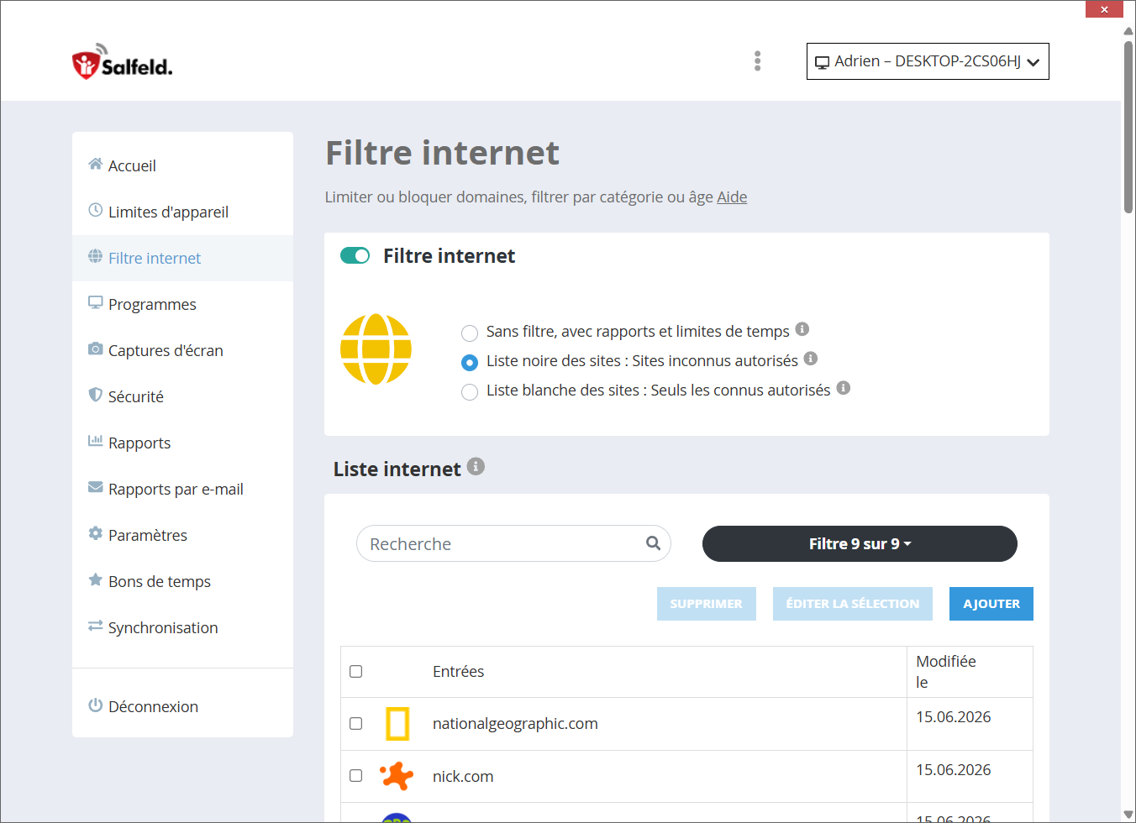Click the nationalgeographic.com entry text
1136x823 pixels.
515,724
